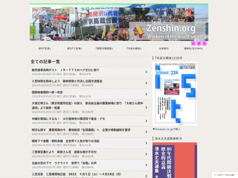This screenshot has height=178, width=238.
Task: Set font size to medium (中)
Action: pyautogui.click(x=199, y=44)
